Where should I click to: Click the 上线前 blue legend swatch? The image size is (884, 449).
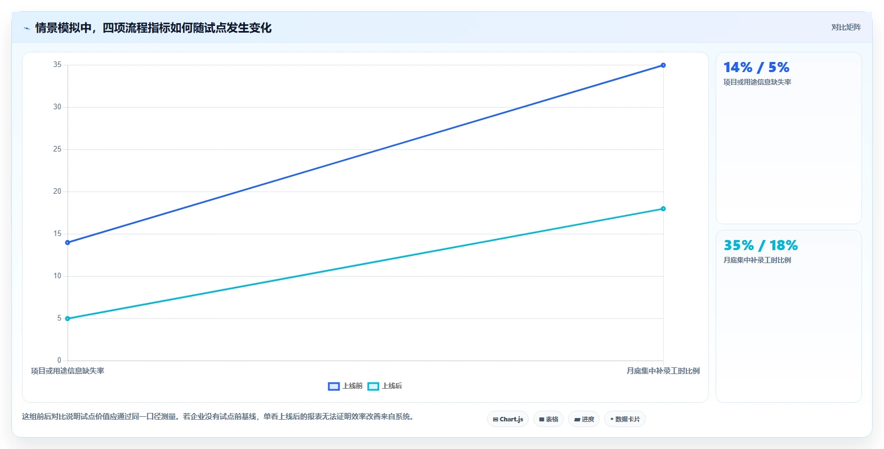click(x=334, y=386)
